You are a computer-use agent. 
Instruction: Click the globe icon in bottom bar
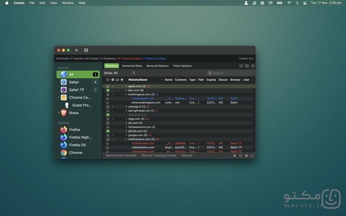click(x=246, y=156)
